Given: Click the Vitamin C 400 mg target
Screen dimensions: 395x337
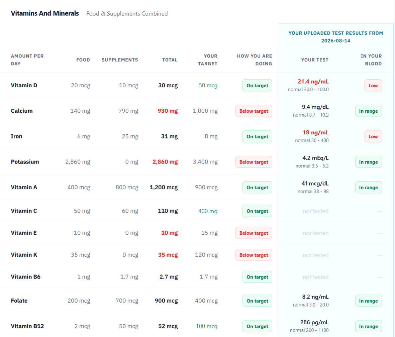Looking at the screenshot, I should pos(208,211).
